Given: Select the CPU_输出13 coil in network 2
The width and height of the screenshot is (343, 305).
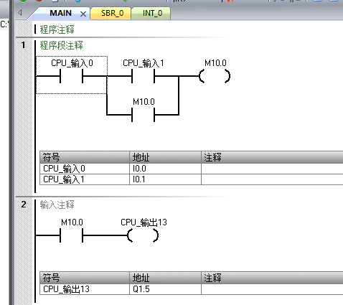Looking at the screenshot, I should tap(143, 235).
